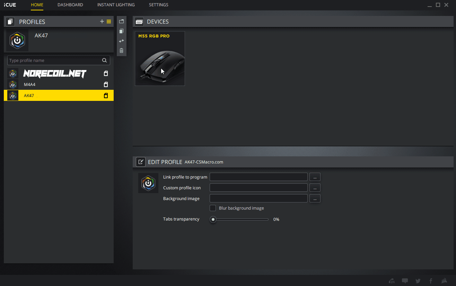
Task: Click the Tabs transparency slider handle
Action: coord(213,219)
